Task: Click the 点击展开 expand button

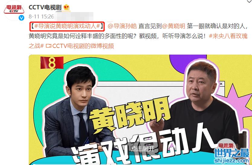Action: click(143, 149)
